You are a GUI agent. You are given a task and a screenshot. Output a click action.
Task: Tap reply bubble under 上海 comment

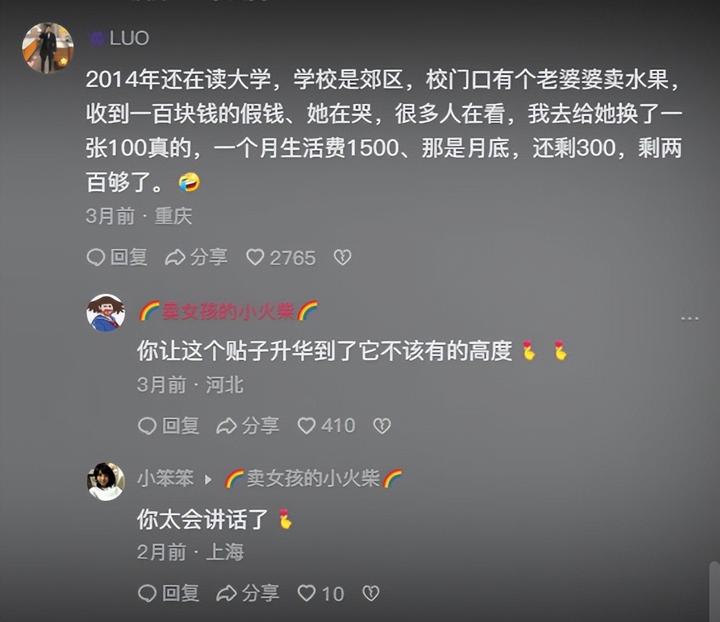[147, 594]
